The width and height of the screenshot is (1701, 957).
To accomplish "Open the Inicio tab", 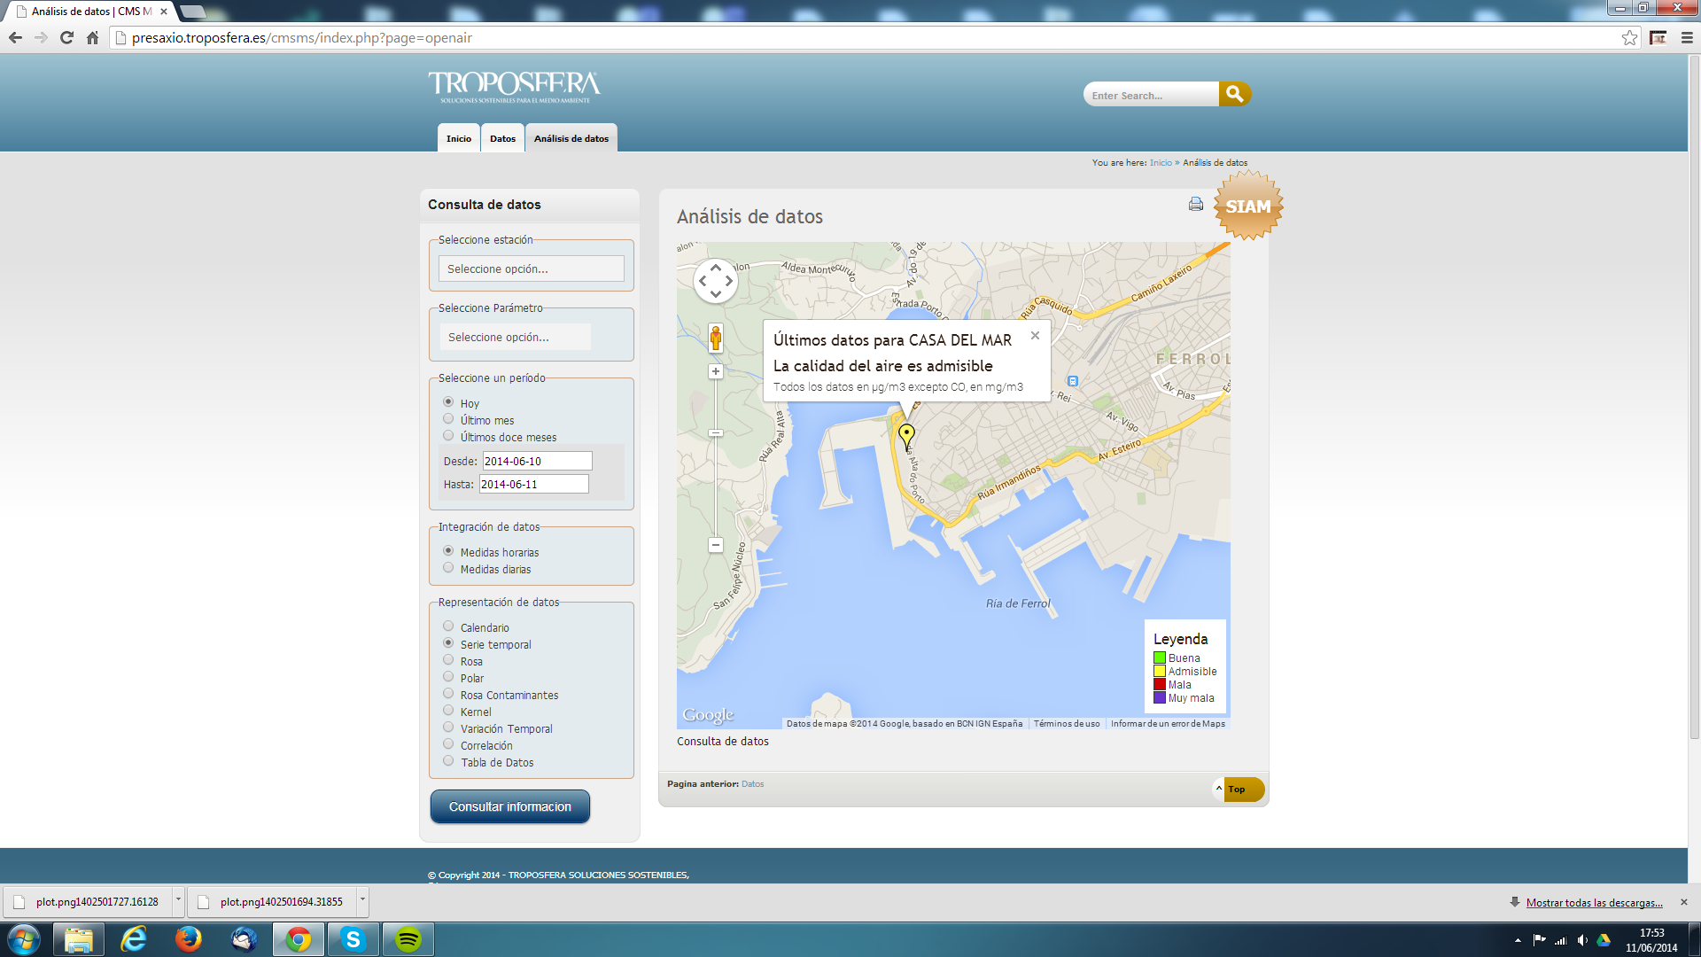I will (459, 138).
